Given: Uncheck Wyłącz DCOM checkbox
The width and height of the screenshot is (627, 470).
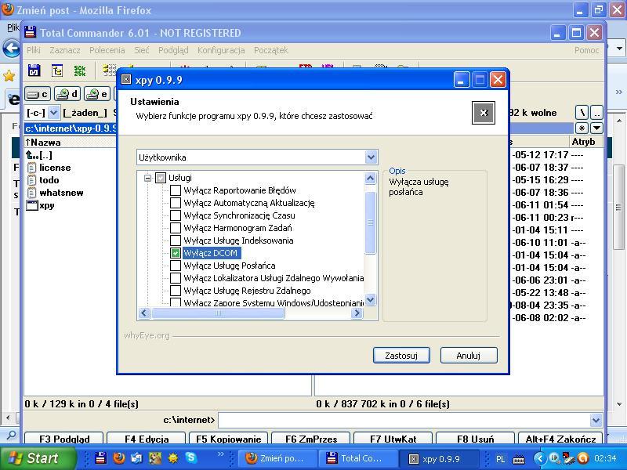Looking at the screenshot, I should pos(175,253).
